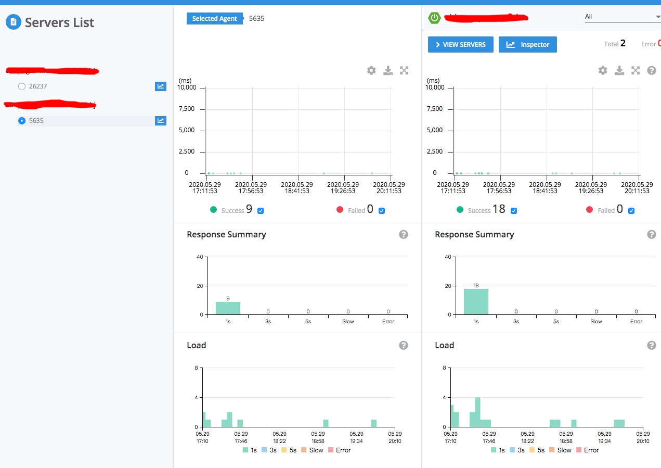Select agent 26237 radio button
This screenshot has width=661, height=468.
[22, 86]
